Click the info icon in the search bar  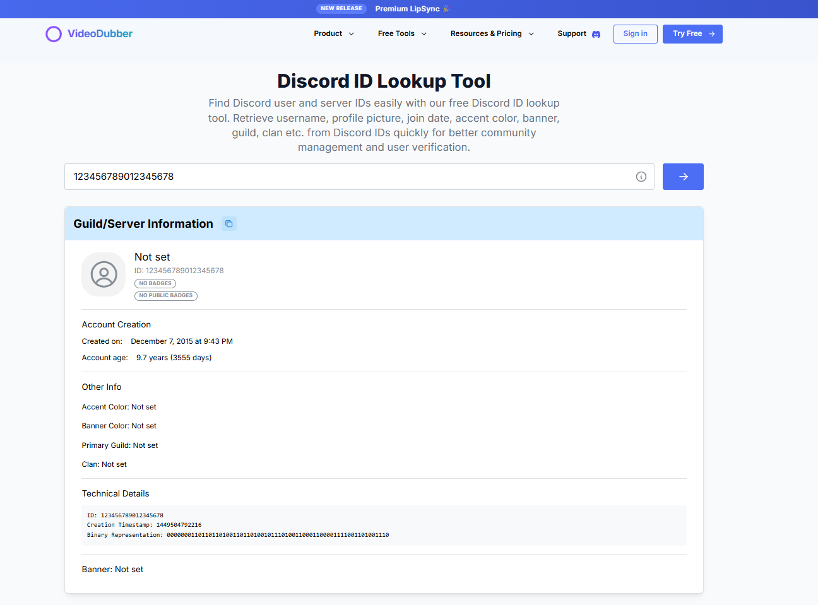tap(641, 177)
